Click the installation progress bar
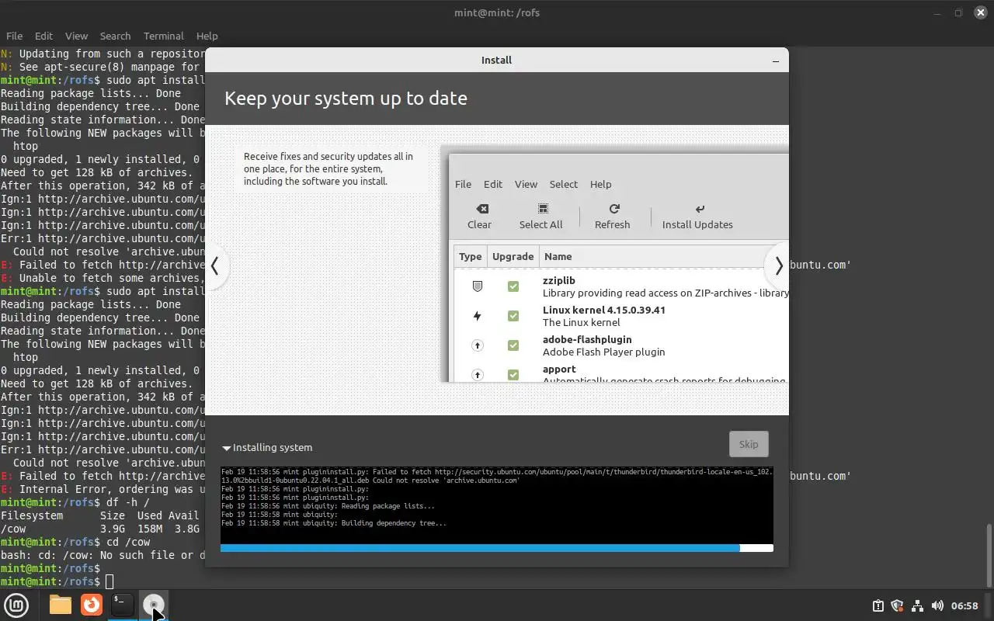Viewport: 994px width, 621px height. [497, 548]
